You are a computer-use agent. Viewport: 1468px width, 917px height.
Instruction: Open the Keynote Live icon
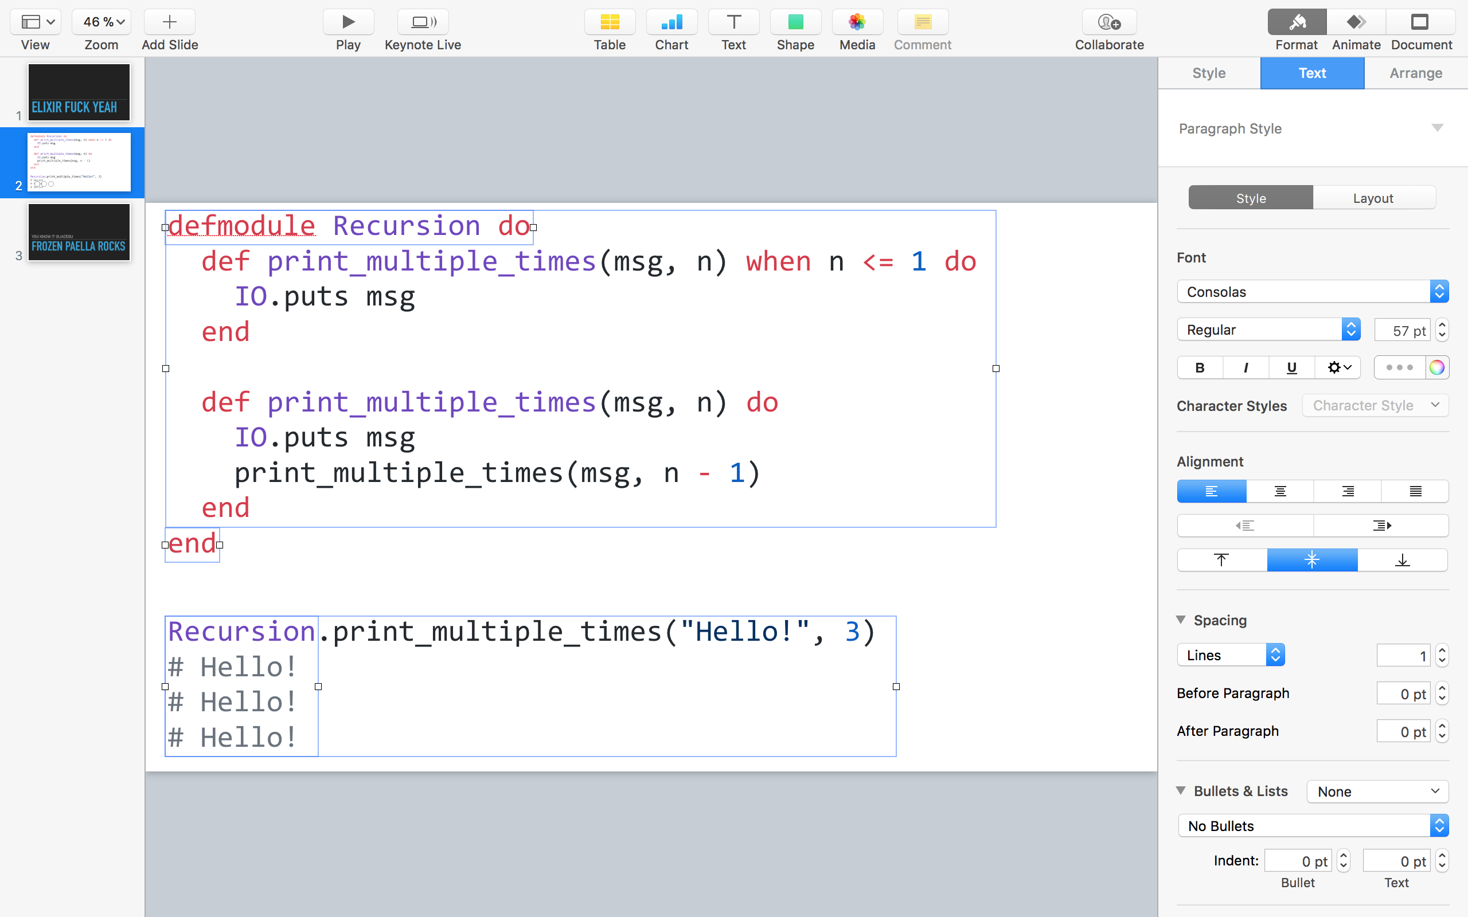point(423,22)
